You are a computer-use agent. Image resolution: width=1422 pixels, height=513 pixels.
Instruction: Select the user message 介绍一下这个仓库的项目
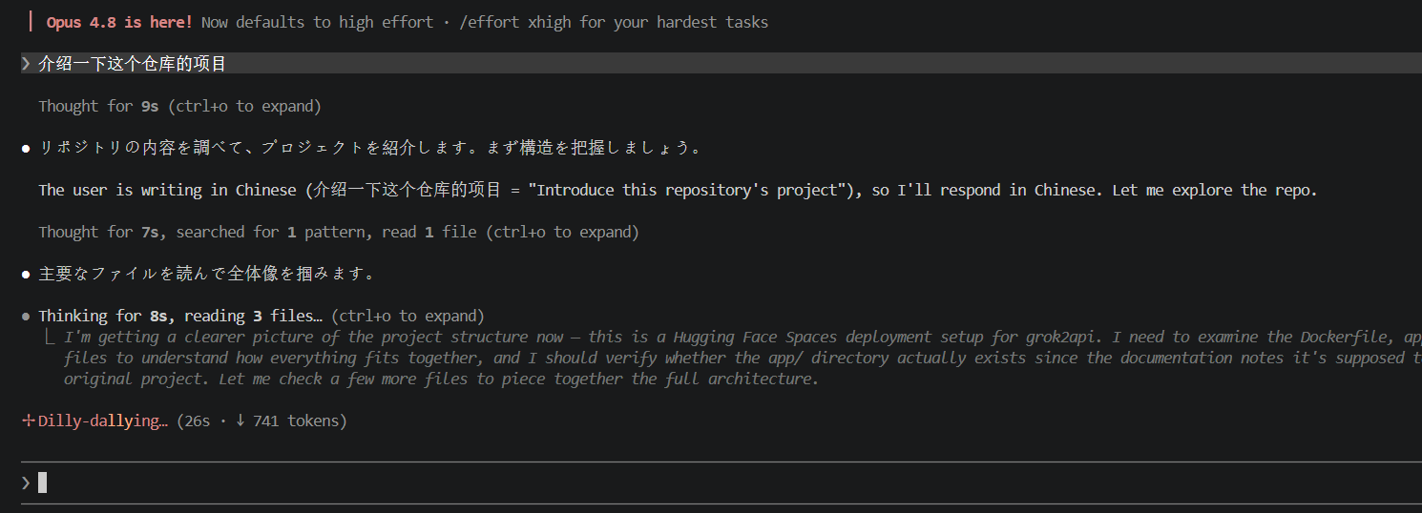coord(133,64)
